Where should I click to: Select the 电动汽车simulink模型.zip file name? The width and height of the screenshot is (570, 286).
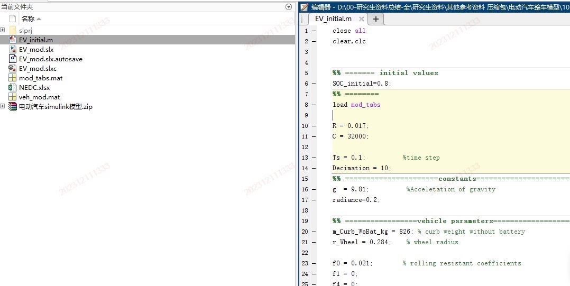pyautogui.click(x=56, y=106)
